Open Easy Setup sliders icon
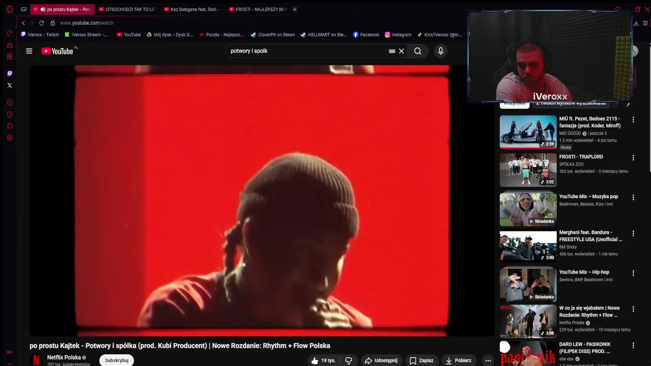 pos(645,23)
